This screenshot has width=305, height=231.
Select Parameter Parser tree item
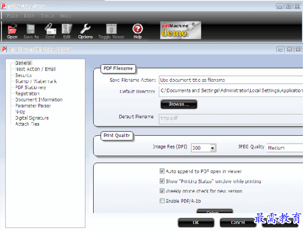[x=33, y=106]
